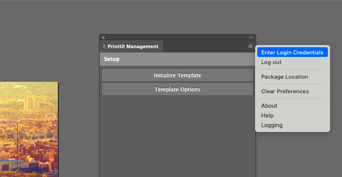Open Template Options
342x177 pixels.
(x=177, y=90)
